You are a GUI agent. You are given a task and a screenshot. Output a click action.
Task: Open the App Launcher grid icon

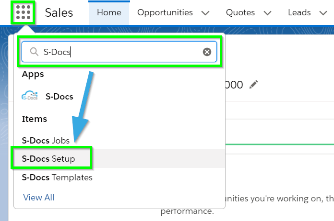pyautogui.click(x=23, y=12)
